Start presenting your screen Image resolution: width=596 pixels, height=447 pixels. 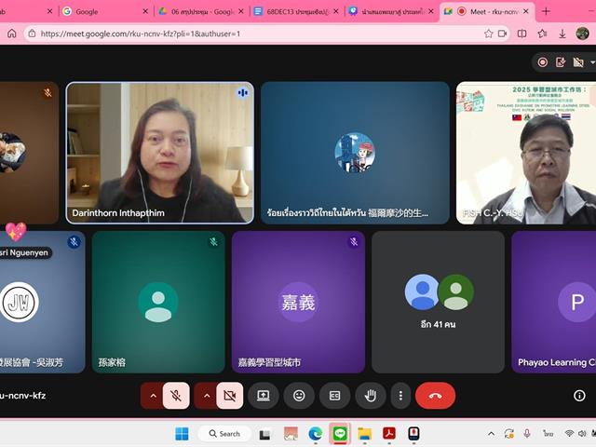(263, 396)
